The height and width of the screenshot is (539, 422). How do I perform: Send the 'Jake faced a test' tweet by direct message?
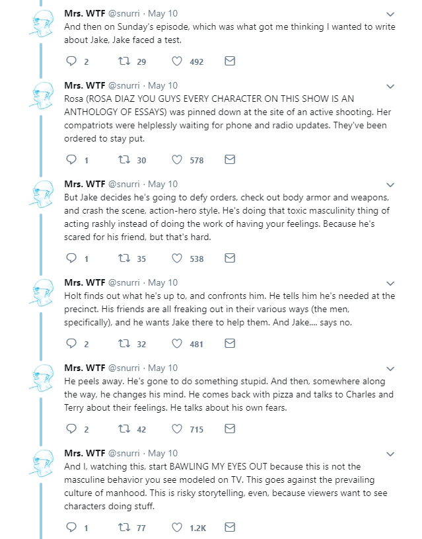pyautogui.click(x=230, y=62)
